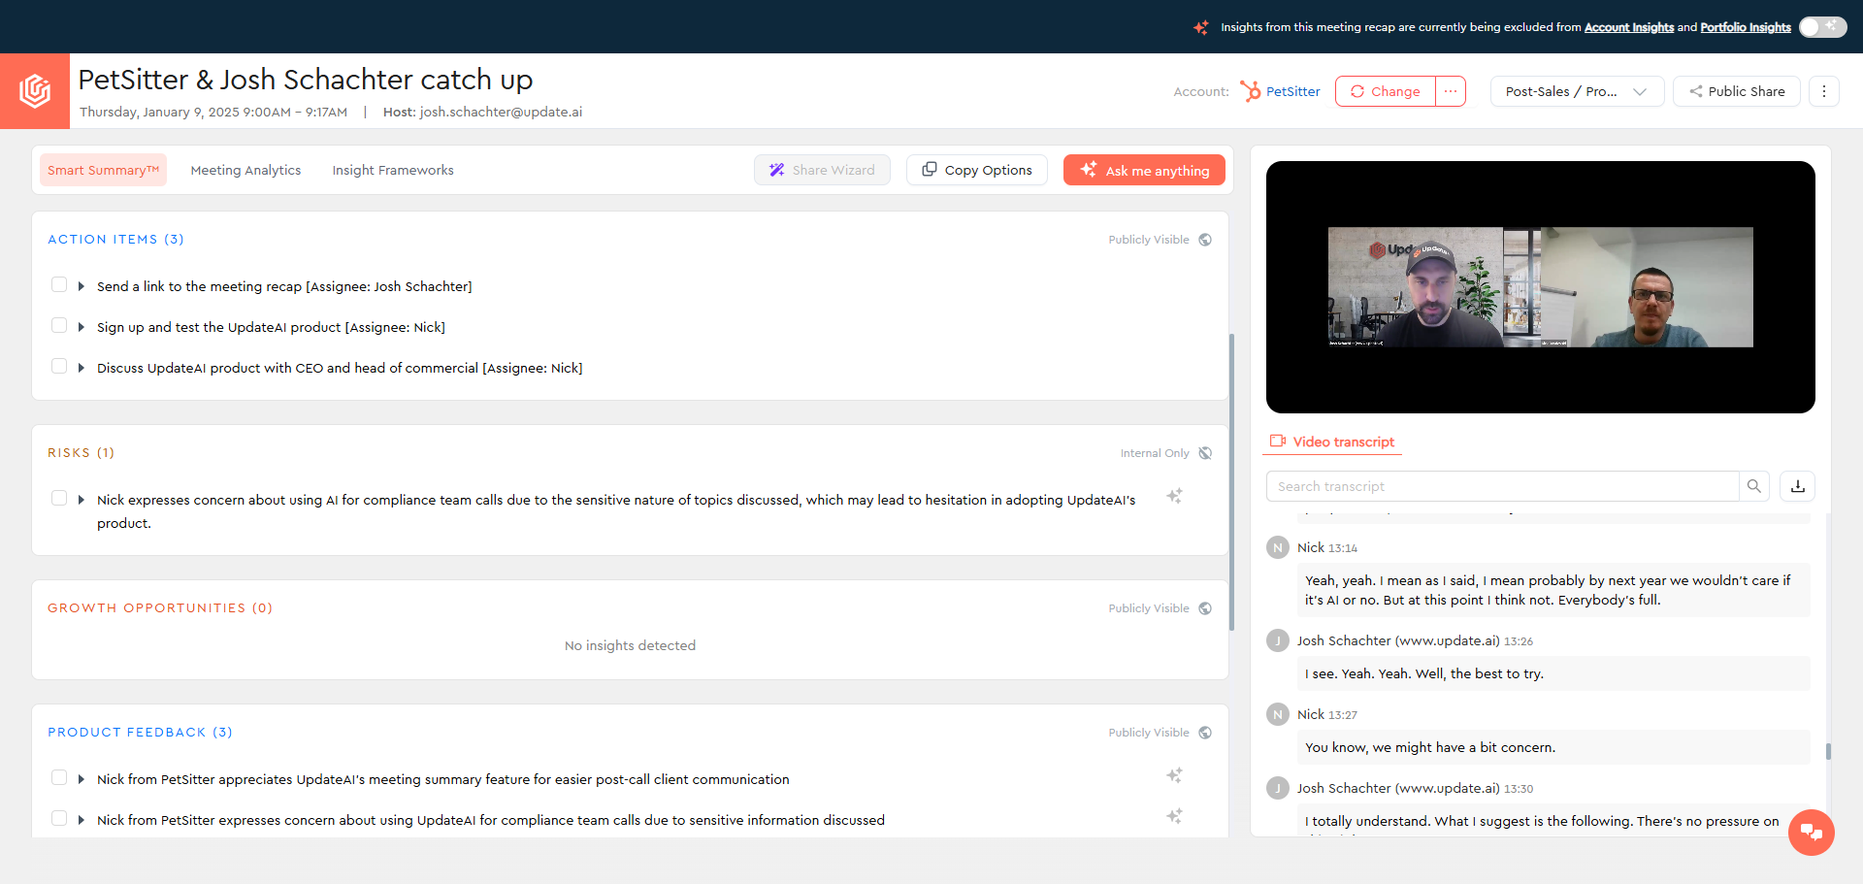Check the 'Send a link to meeting recap' item
Image resolution: width=1863 pixels, height=884 pixels.
pyautogui.click(x=59, y=285)
